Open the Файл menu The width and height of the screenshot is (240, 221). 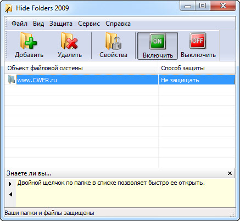click(19, 24)
